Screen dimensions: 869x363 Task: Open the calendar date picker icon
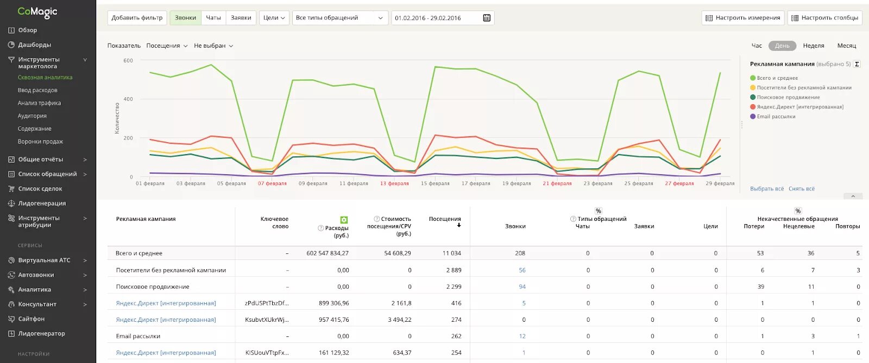(x=487, y=18)
